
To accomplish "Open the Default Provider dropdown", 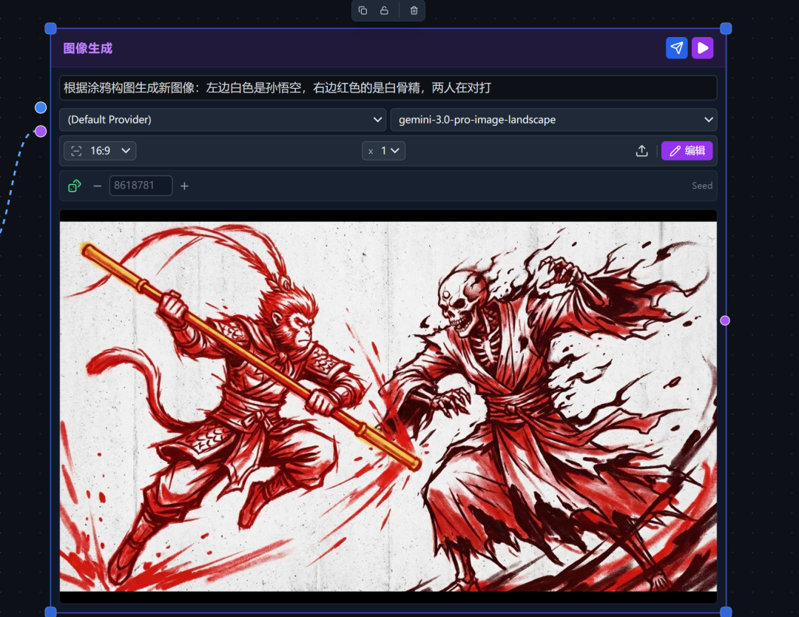I will pos(223,120).
